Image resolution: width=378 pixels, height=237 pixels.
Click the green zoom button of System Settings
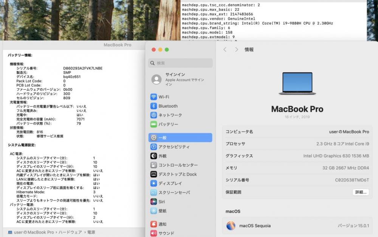tap(167, 49)
